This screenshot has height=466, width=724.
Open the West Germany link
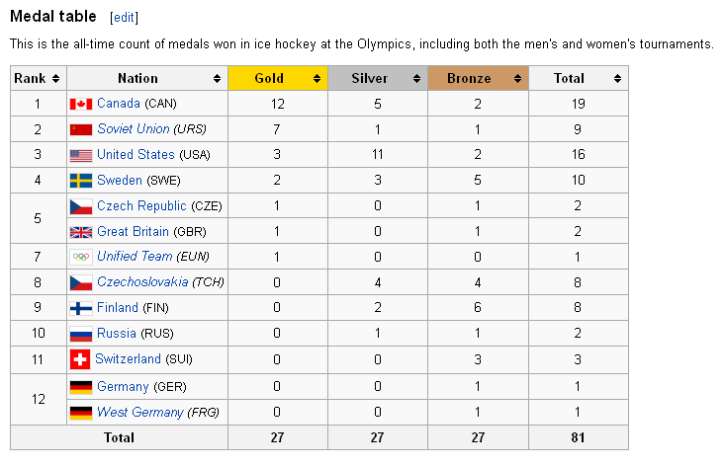(x=139, y=412)
